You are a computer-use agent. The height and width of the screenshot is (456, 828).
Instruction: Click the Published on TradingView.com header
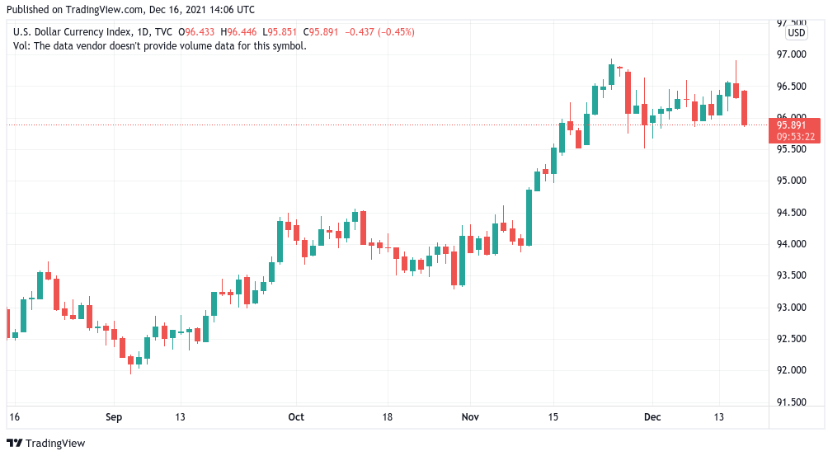point(129,10)
